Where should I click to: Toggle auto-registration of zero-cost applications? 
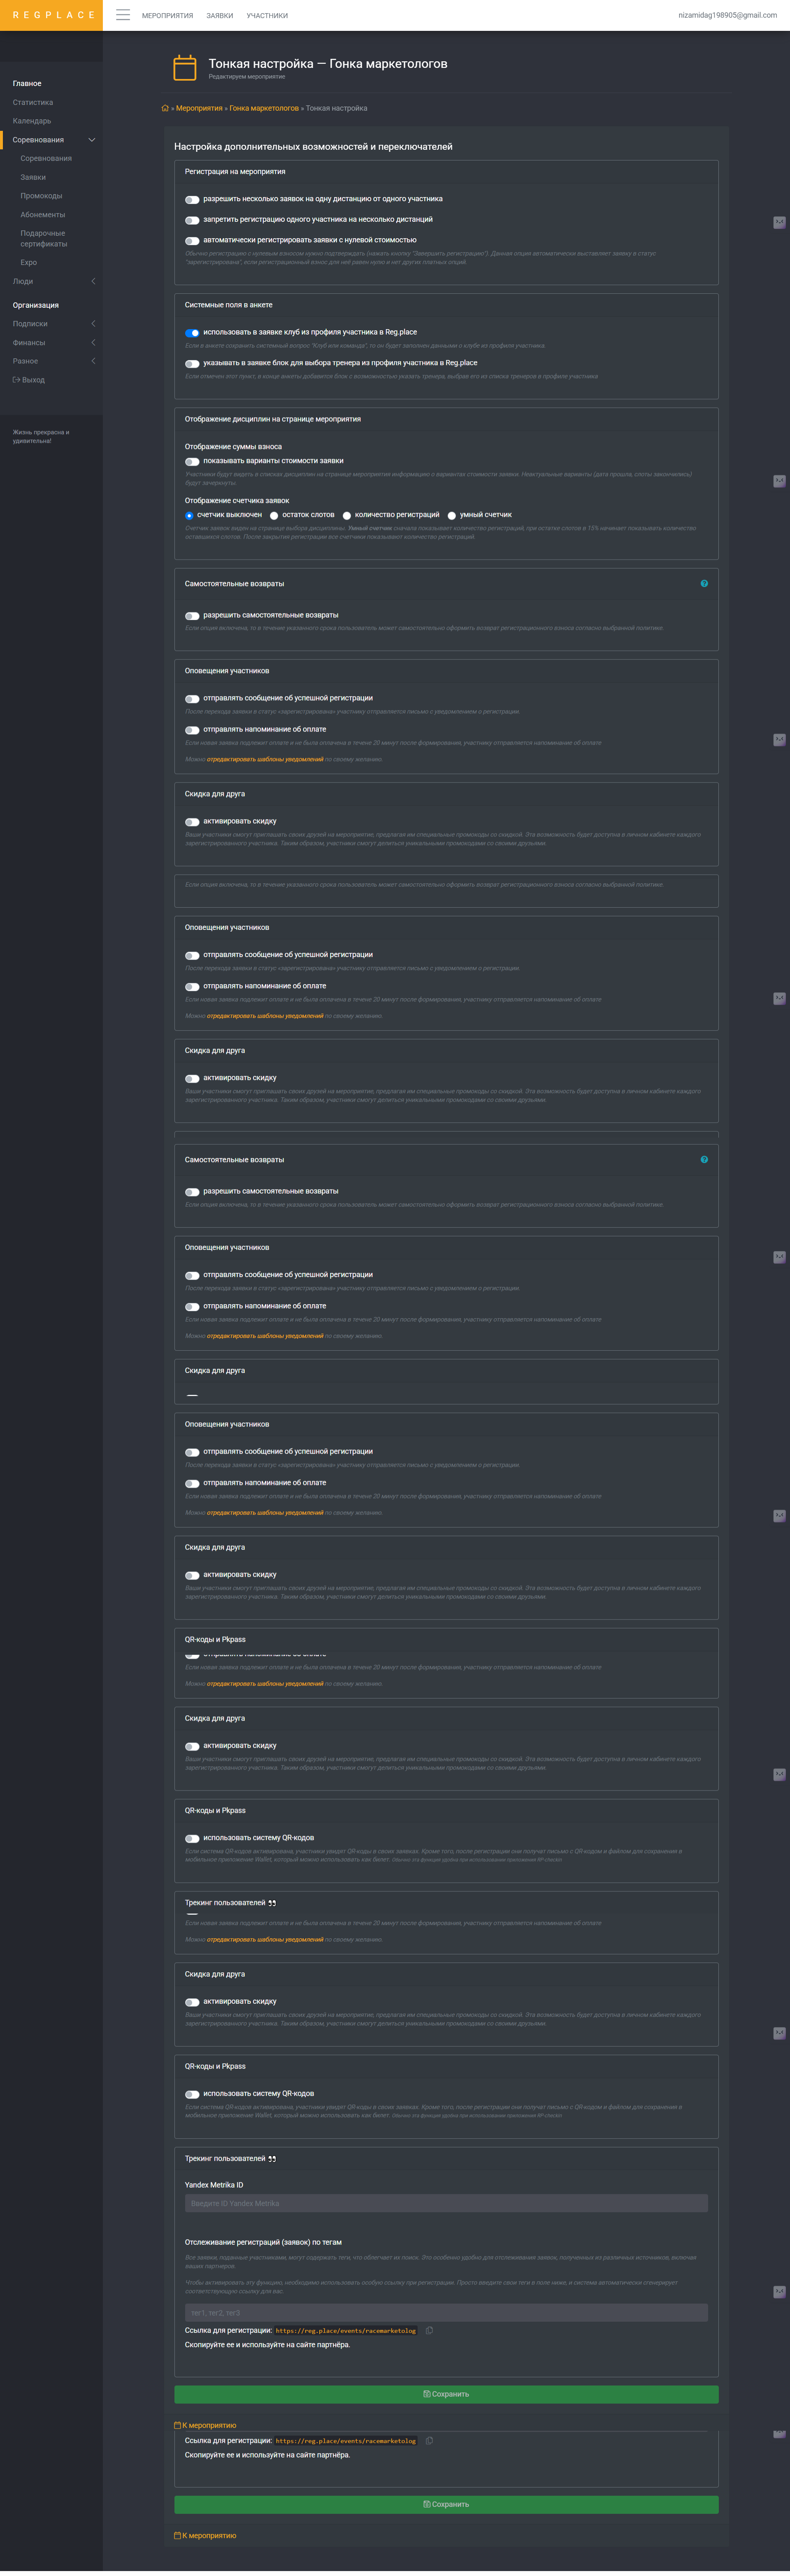(x=192, y=241)
